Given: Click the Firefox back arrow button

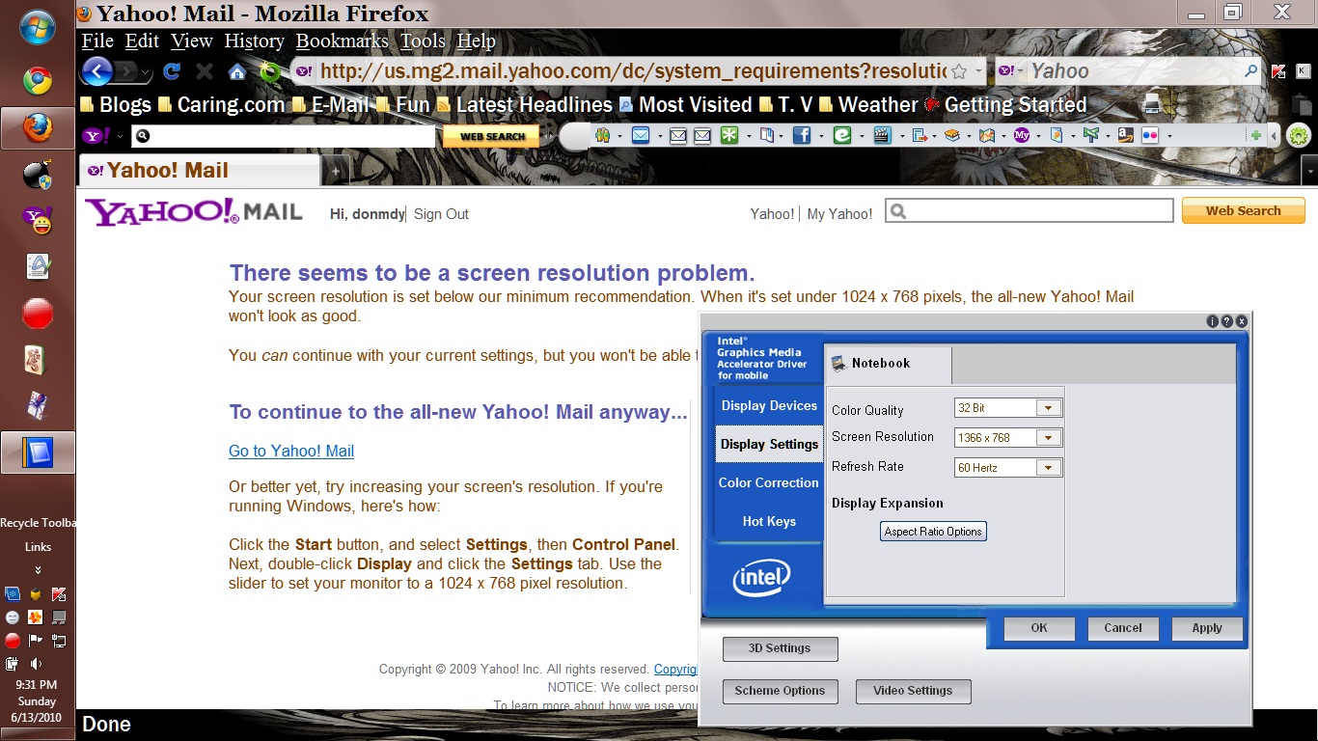Looking at the screenshot, I should (97, 71).
